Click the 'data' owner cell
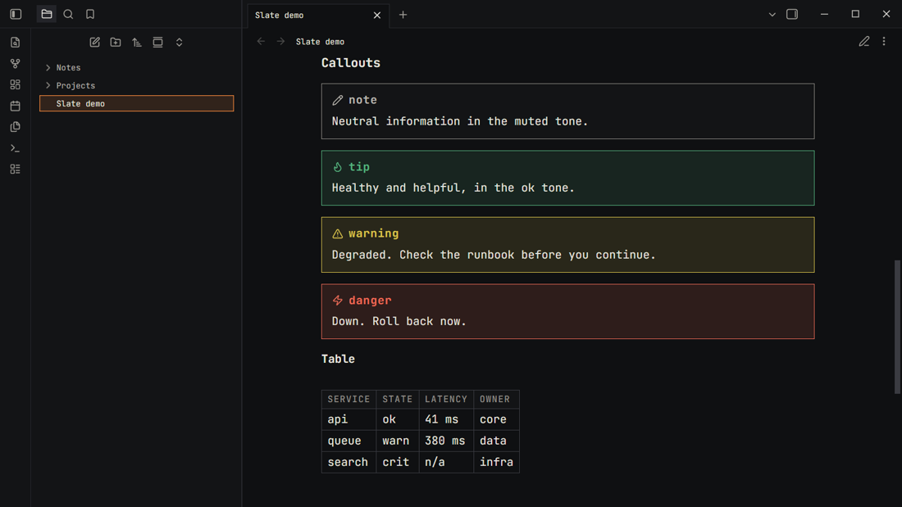Image resolution: width=902 pixels, height=507 pixels. [x=496, y=441]
